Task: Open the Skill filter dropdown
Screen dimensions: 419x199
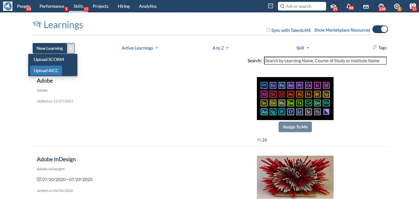Action: (x=303, y=48)
